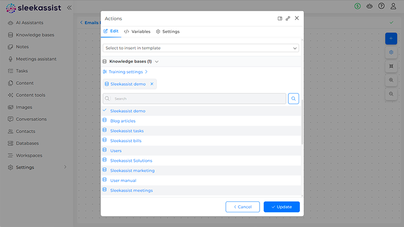Click the Update button
This screenshot has width=404, height=227.
point(282,207)
